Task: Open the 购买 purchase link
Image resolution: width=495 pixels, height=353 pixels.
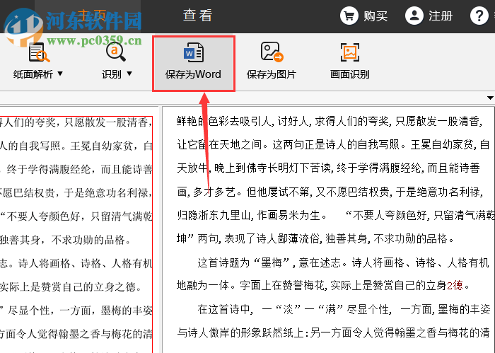Action: coord(375,16)
